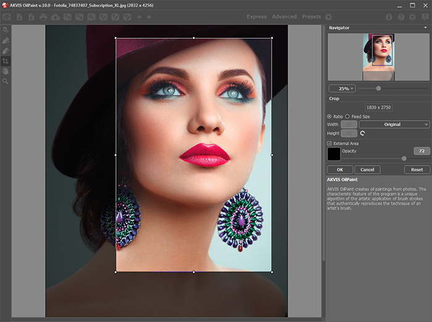Open program info icon
432x322 pixels.
coord(389,17)
